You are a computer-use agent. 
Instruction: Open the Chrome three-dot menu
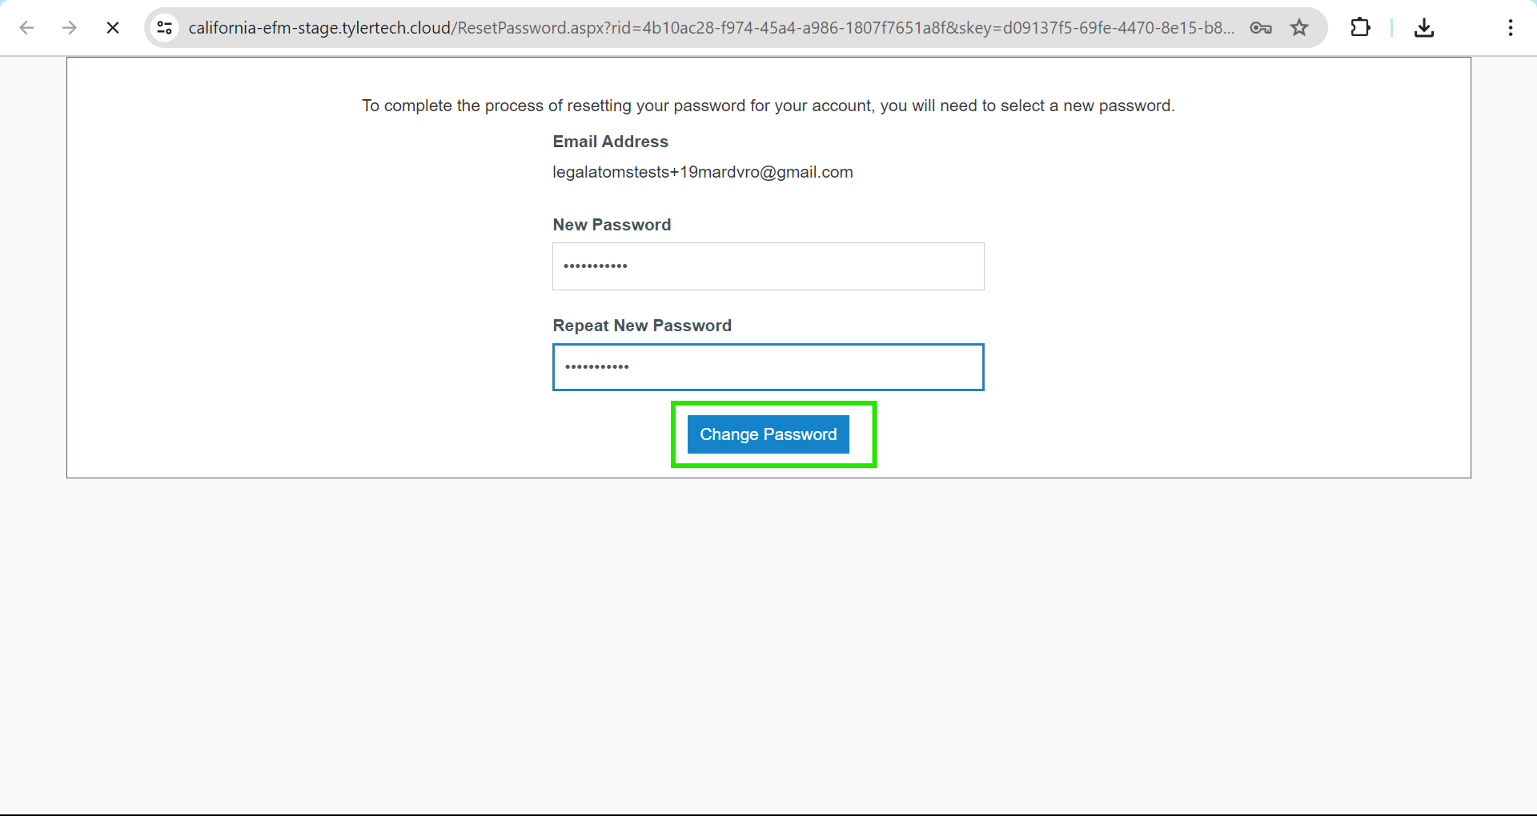[1511, 28]
